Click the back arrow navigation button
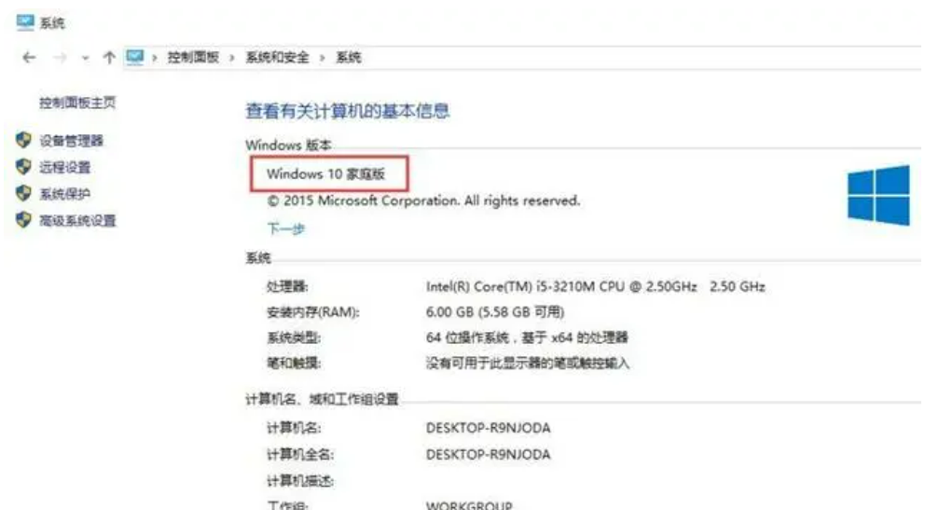 (x=29, y=58)
